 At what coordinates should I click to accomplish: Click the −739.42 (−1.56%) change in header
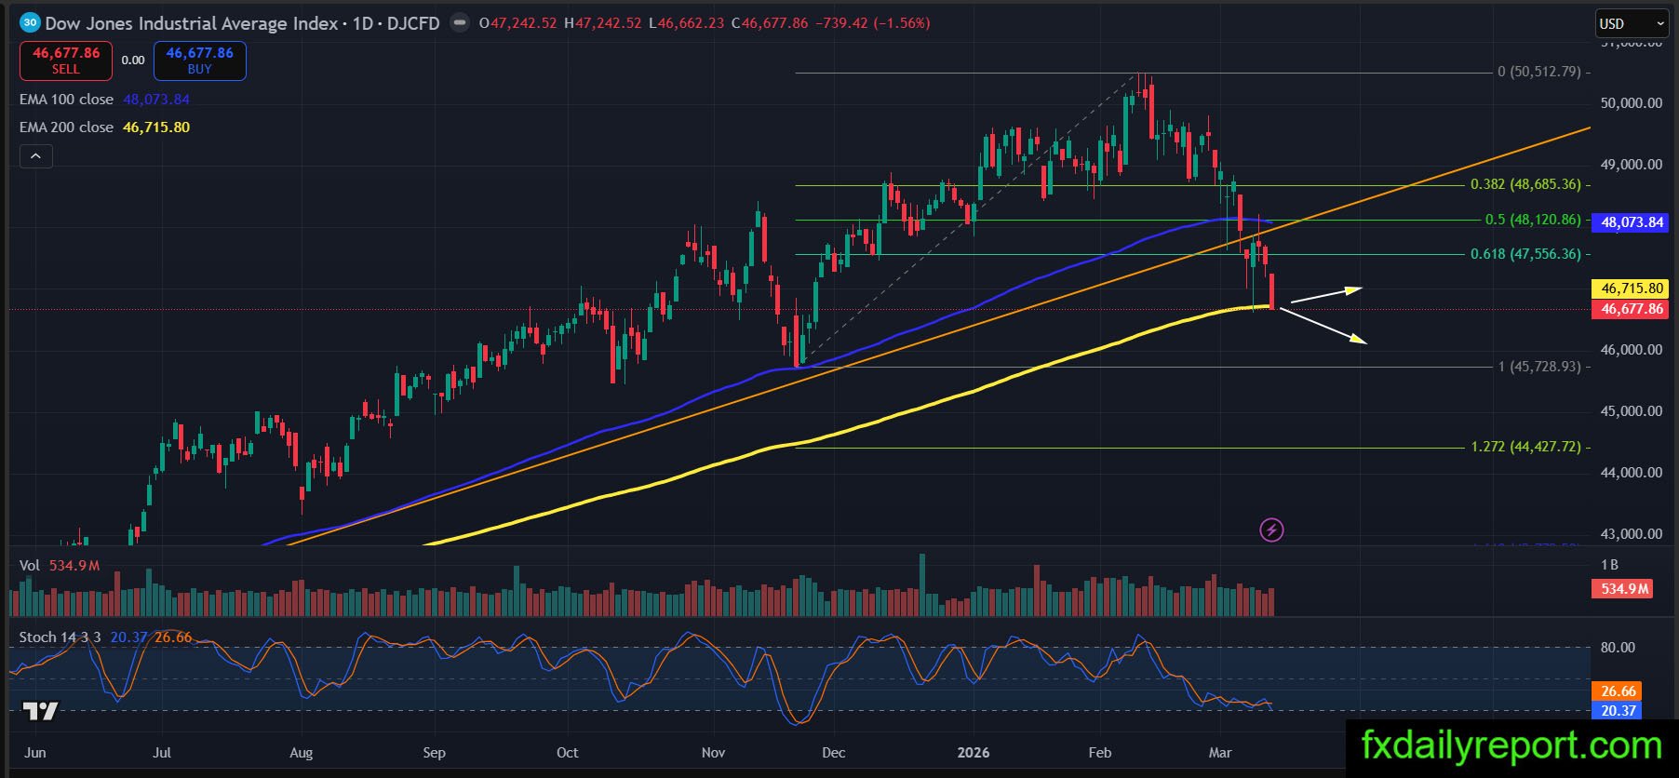point(872,23)
